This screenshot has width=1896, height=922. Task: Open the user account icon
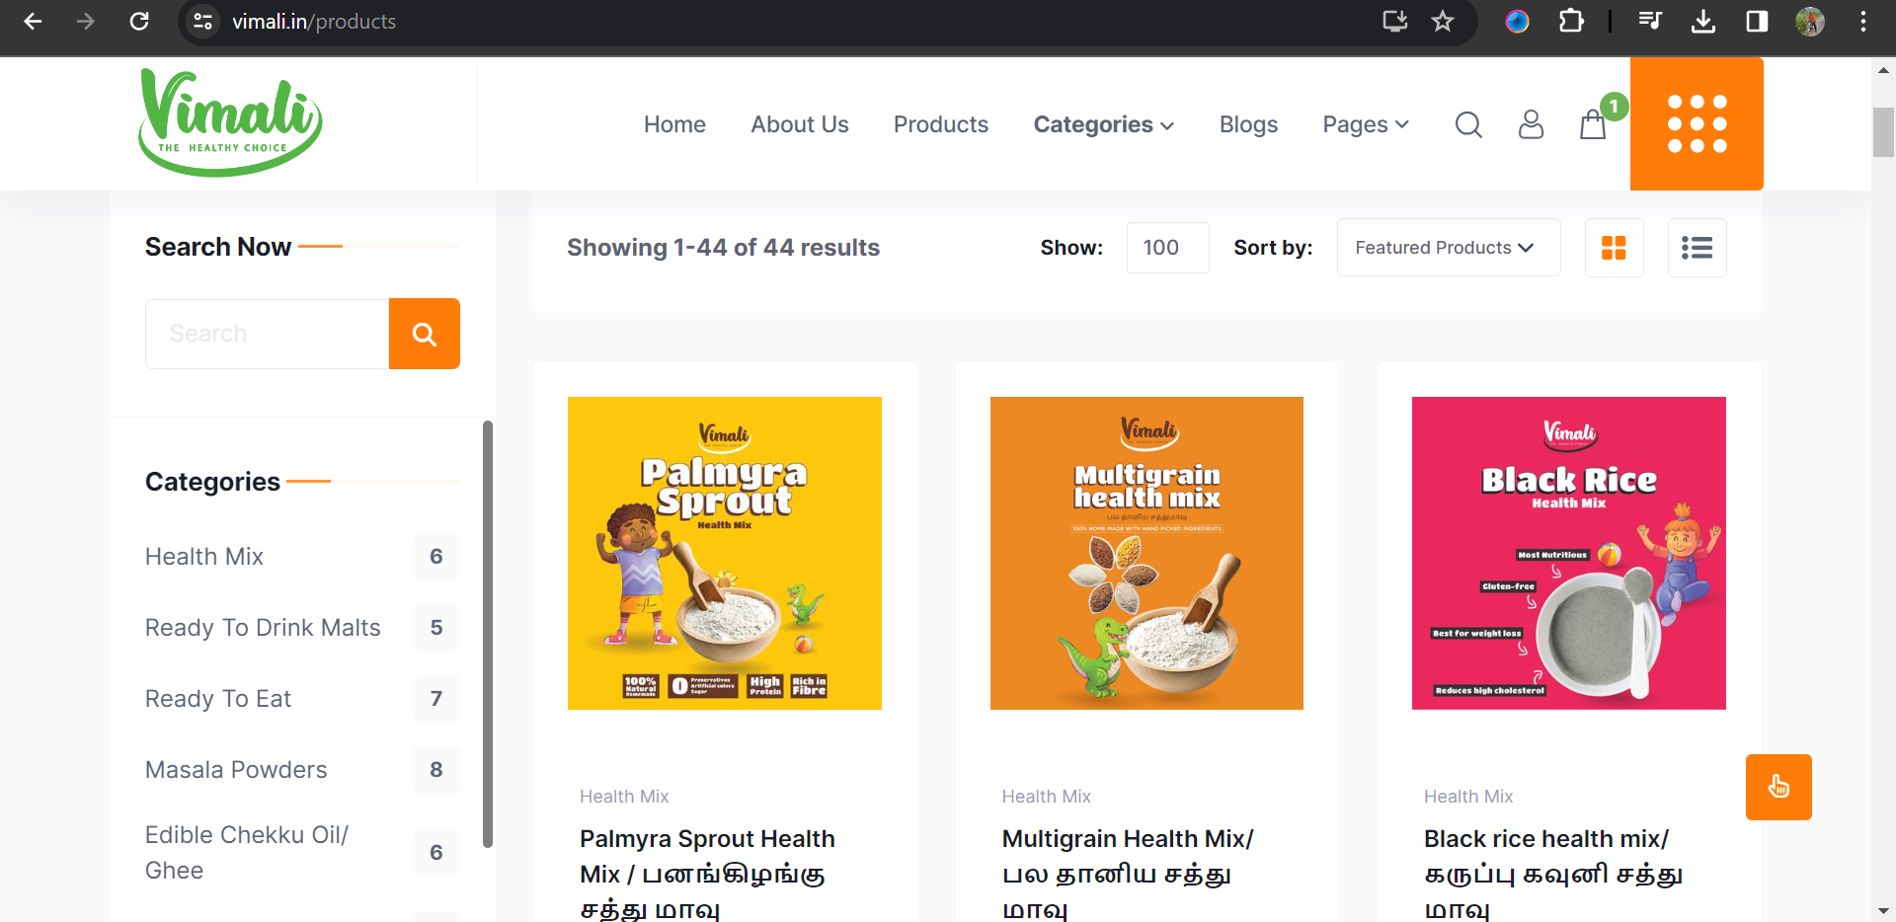tap(1531, 124)
